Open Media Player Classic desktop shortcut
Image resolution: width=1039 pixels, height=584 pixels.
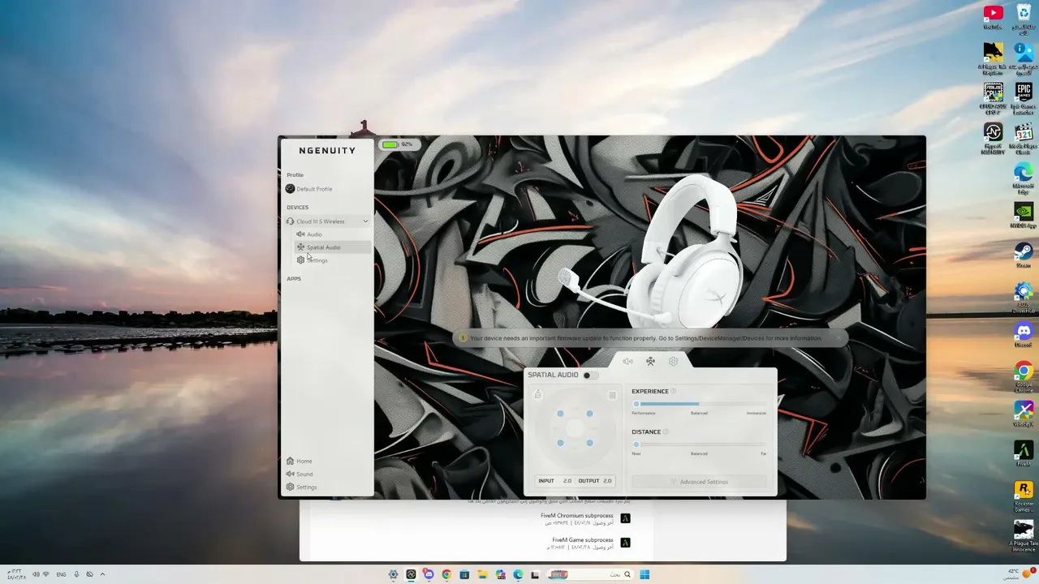pos(1024,136)
